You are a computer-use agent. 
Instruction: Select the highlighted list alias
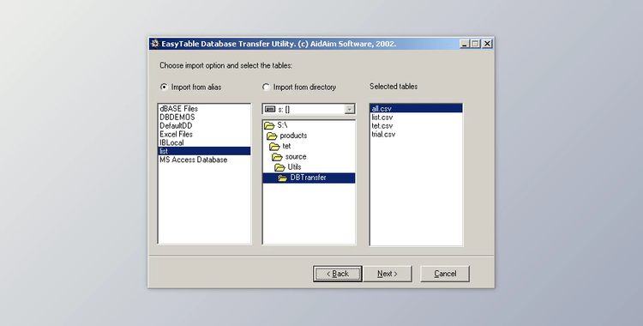pos(204,151)
